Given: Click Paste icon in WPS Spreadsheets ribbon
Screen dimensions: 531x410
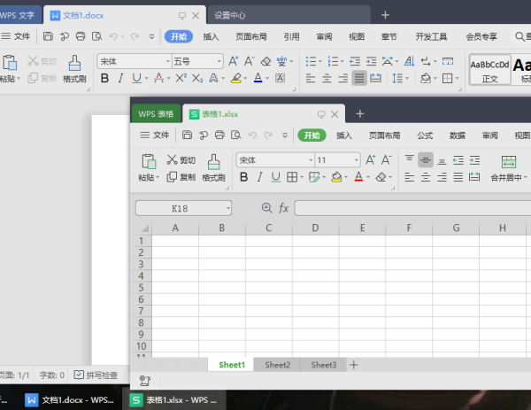Looking at the screenshot, I should [149, 162].
